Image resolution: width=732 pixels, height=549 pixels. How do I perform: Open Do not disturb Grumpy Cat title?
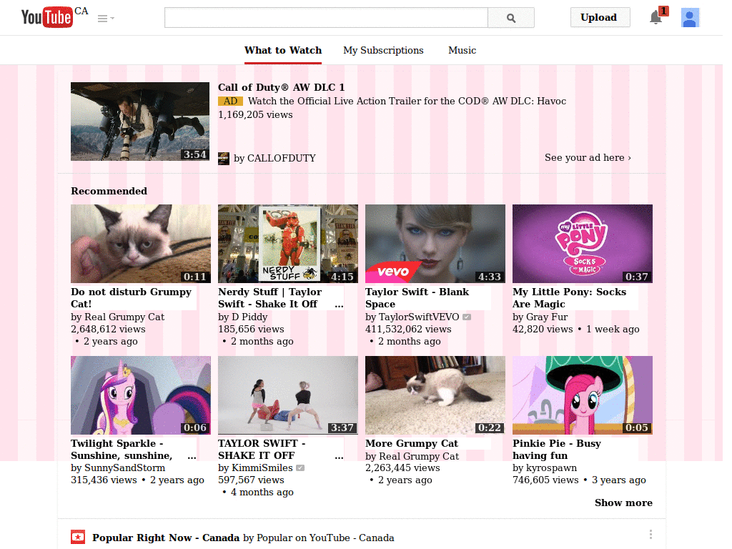click(132, 298)
